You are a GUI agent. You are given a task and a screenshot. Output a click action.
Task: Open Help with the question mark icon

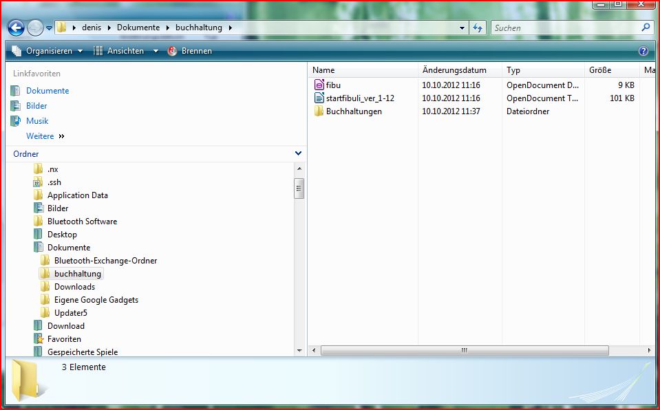(x=643, y=51)
